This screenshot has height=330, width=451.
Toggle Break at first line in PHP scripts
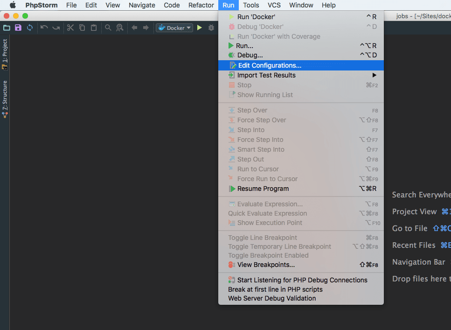click(x=301, y=289)
